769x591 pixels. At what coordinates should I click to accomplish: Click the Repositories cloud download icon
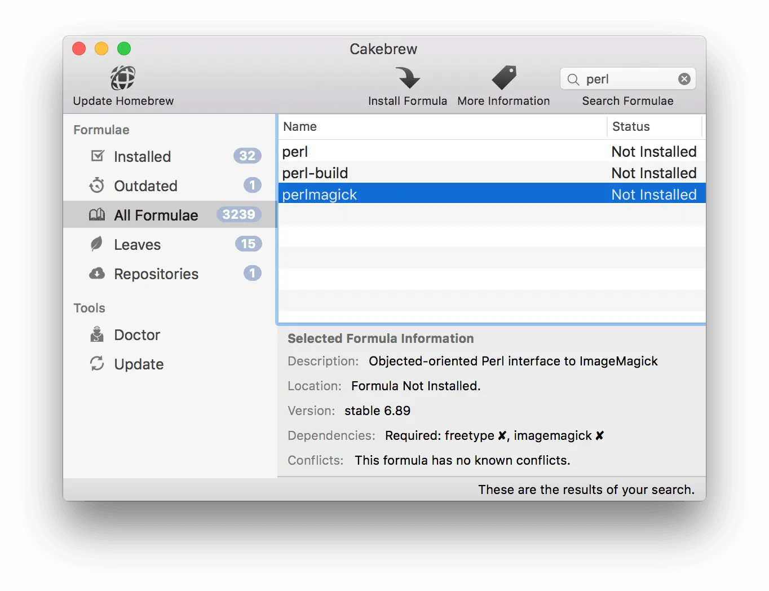click(97, 274)
